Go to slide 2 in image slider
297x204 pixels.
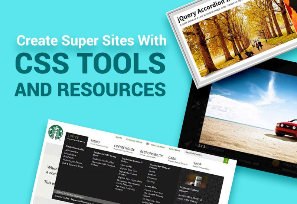coord(202,146)
